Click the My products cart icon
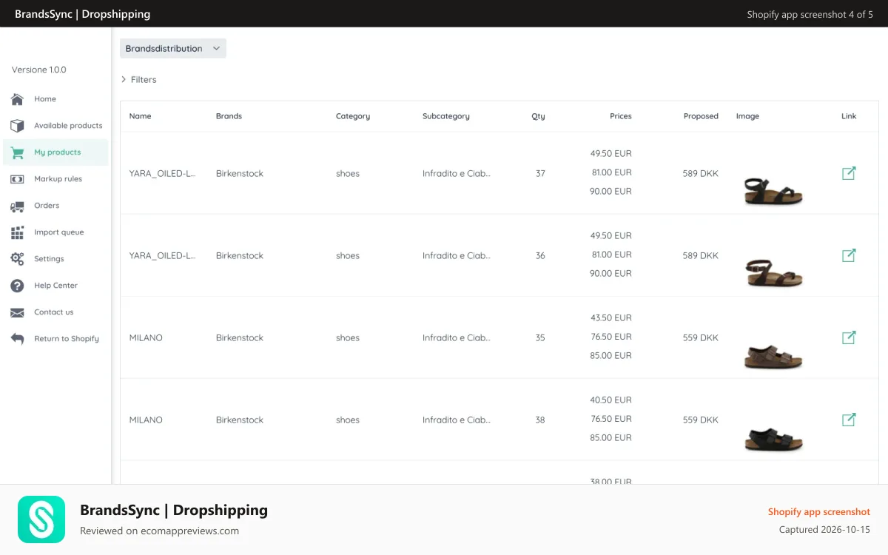Screen dimensions: 888x555 tap(17, 152)
